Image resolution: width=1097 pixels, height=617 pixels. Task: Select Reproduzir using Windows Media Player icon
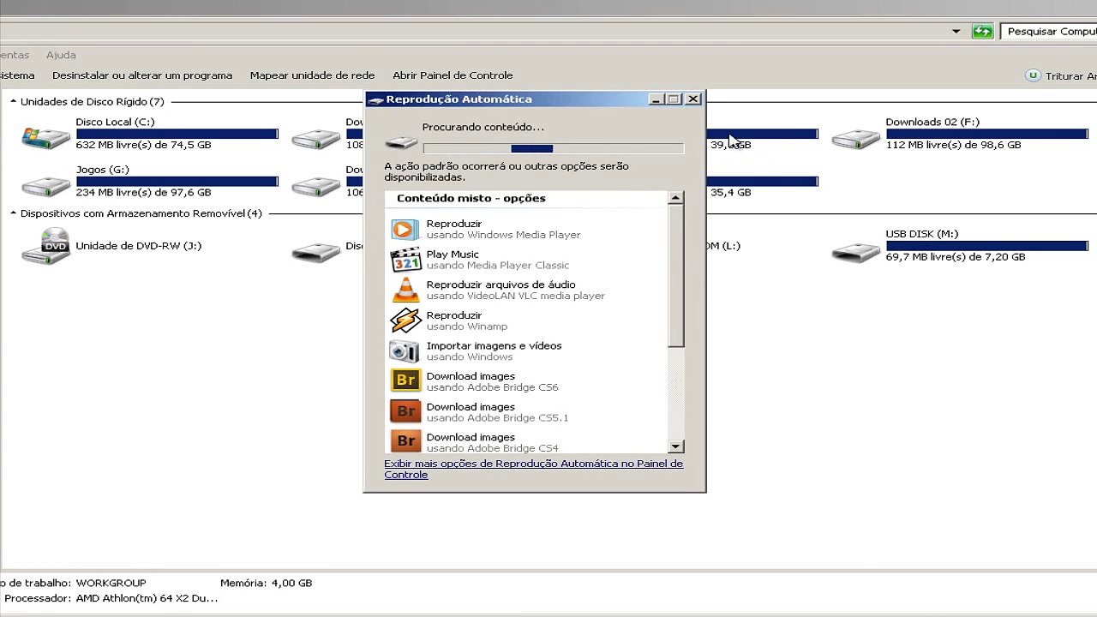tap(405, 229)
